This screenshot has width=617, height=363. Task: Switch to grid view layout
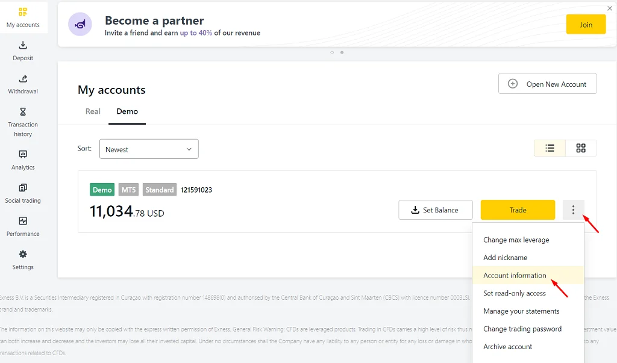pos(581,148)
